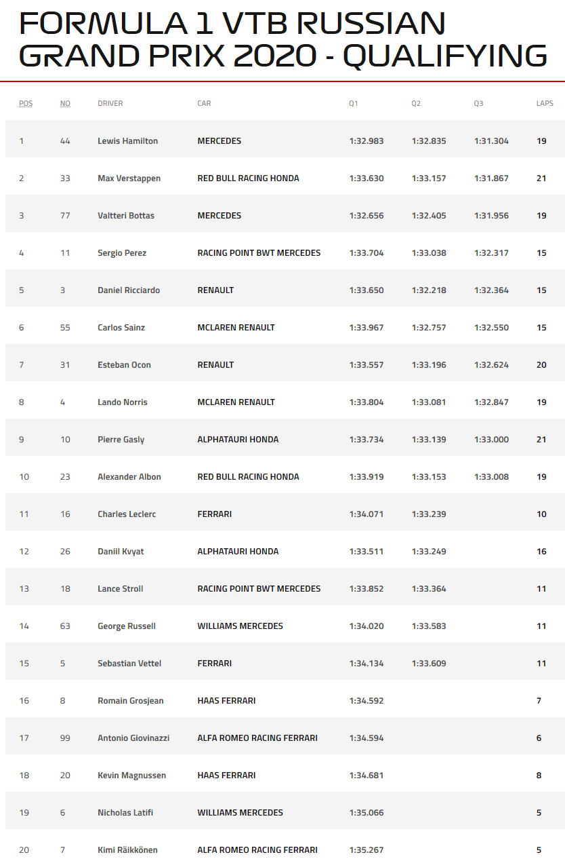Select Daniel Ricciardo's Q2 time 1:32.218
Image resolution: width=565 pixels, height=861 pixels.
429,290
